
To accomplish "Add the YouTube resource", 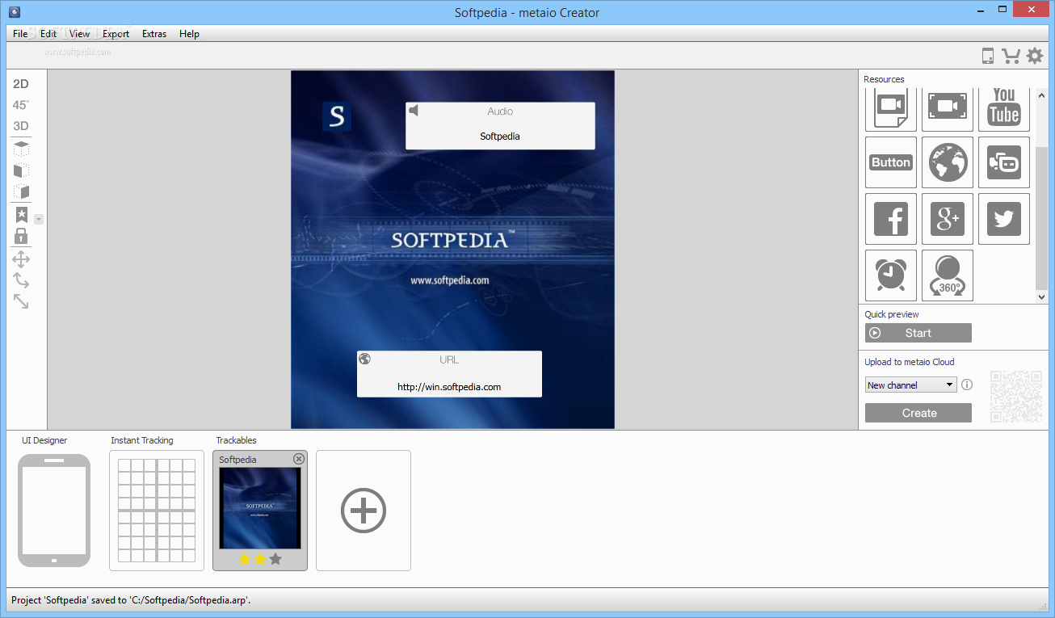I will tap(1004, 107).
